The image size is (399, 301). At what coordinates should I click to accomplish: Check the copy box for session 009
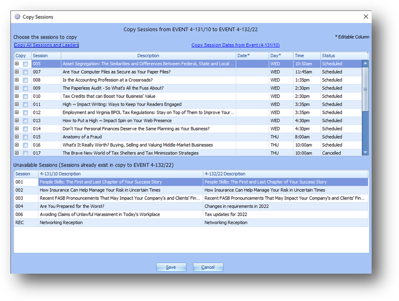click(25, 89)
